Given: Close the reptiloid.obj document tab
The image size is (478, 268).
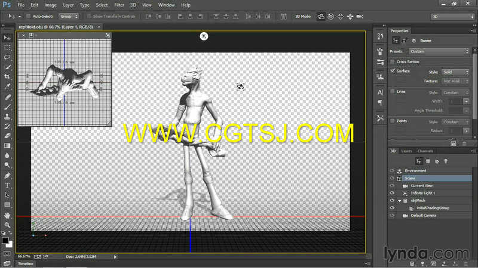Looking at the screenshot, I should click(x=99, y=27).
